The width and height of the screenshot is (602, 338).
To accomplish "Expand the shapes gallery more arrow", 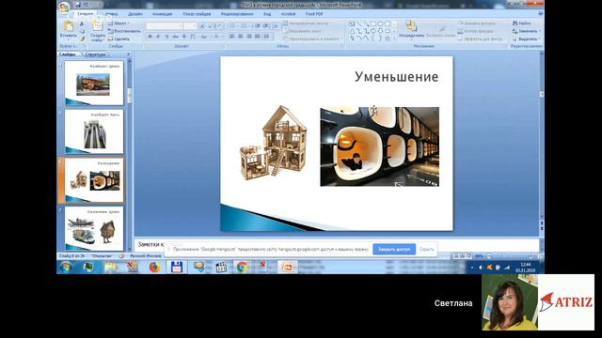I will coord(394,38).
